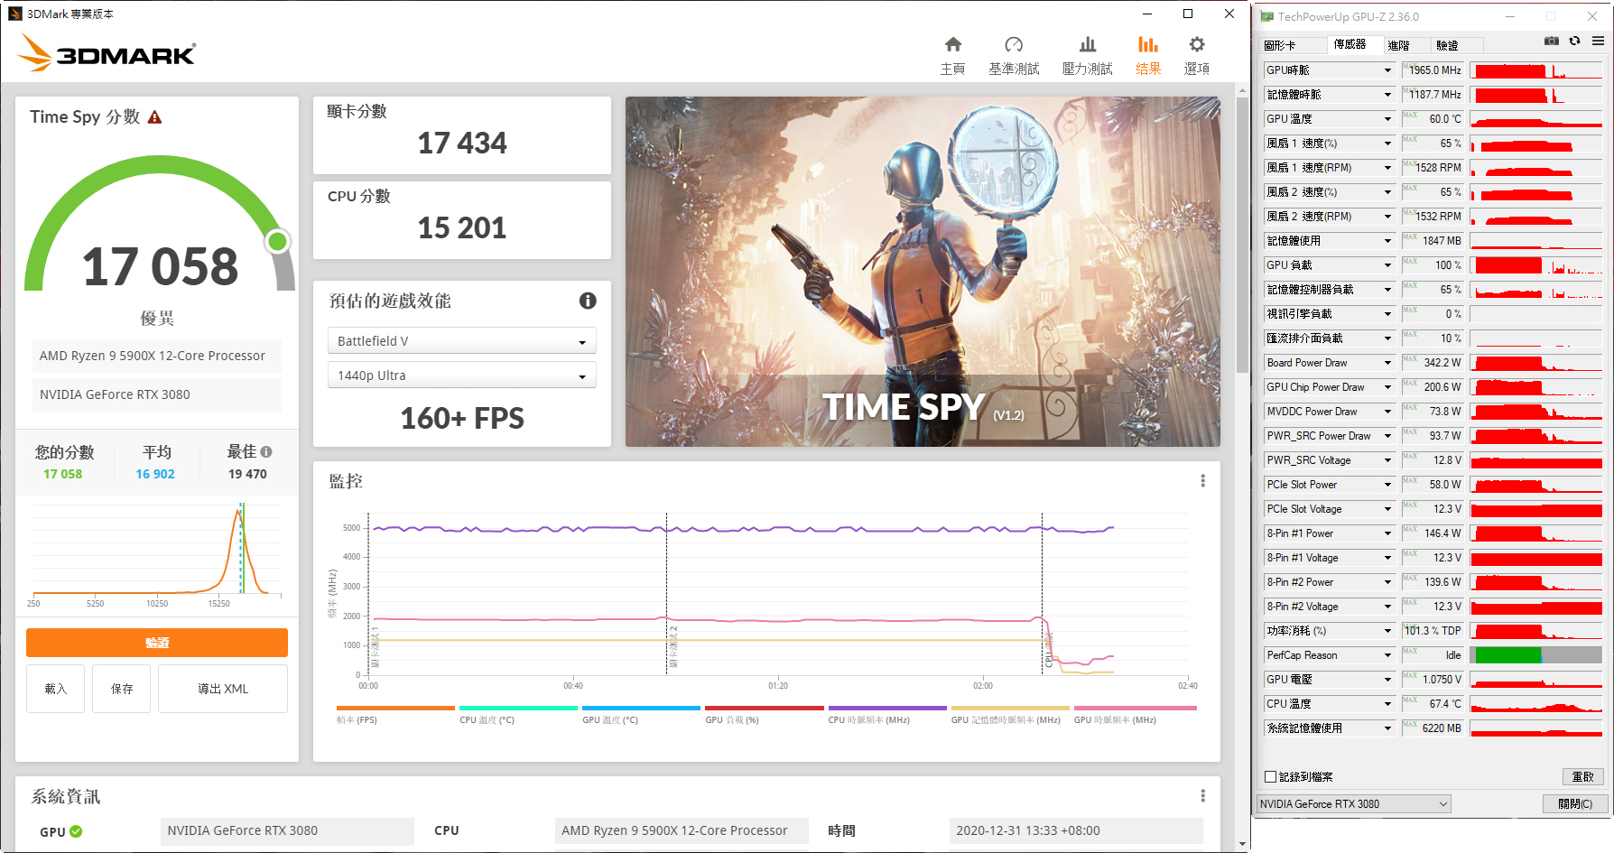The height and width of the screenshot is (853, 1614).
Task: Open the 1440p Ultra resolution dropdown
Action: coord(461,376)
